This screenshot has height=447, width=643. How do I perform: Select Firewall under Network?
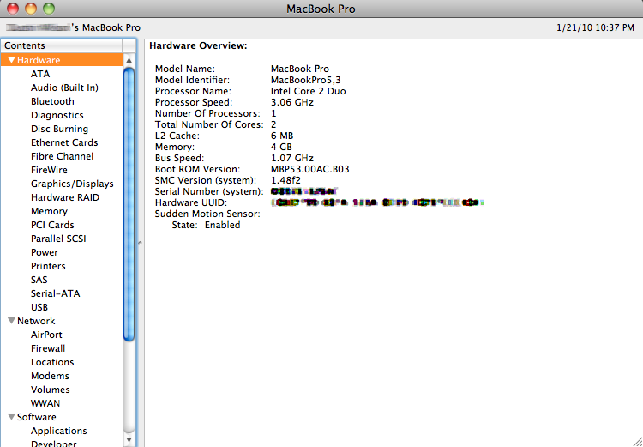[48, 348]
